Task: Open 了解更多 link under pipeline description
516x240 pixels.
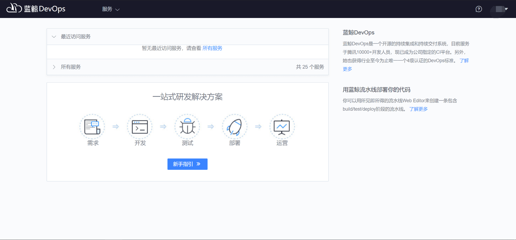Action: (418, 109)
